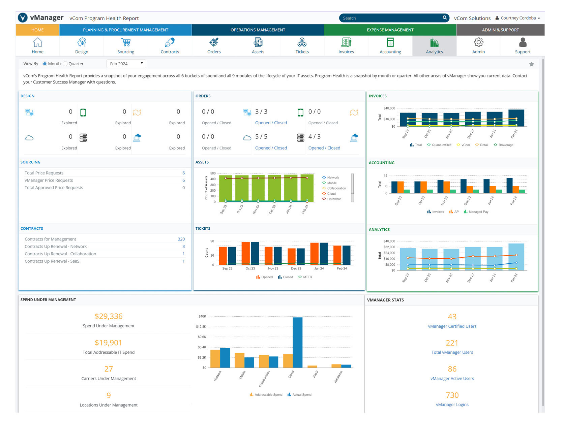Open the Contracts pen icon
The image size is (562, 421).
click(x=170, y=43)
